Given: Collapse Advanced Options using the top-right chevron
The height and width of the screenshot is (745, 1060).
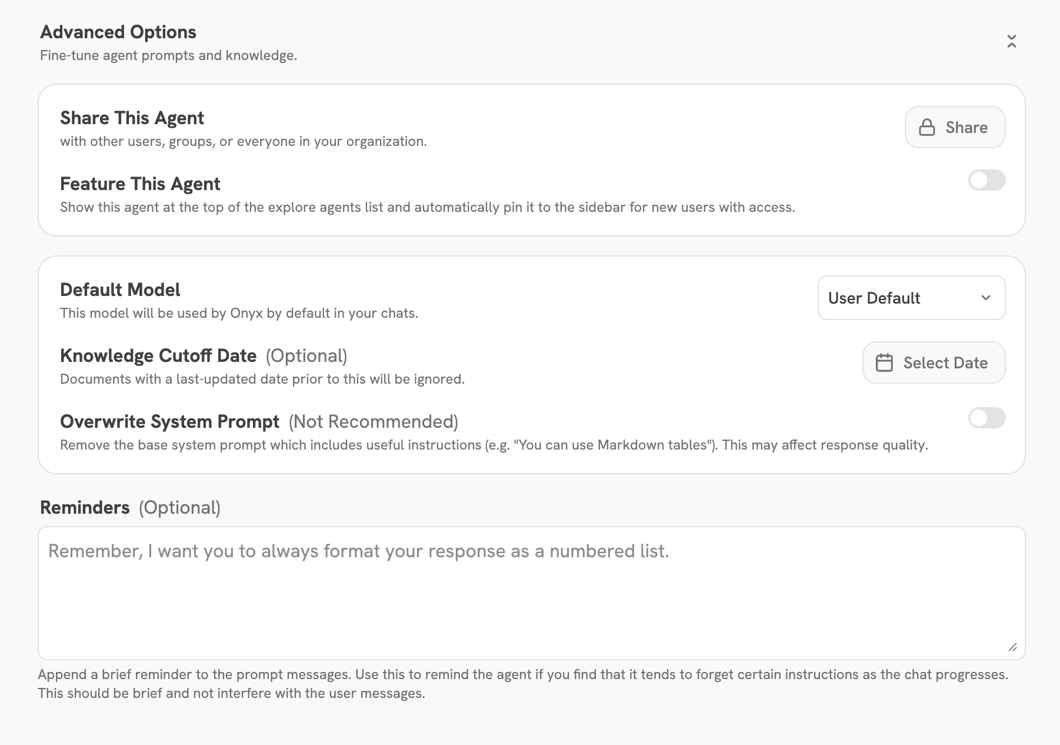Looking at the screenshot, I should click(x=1012, y=41).
